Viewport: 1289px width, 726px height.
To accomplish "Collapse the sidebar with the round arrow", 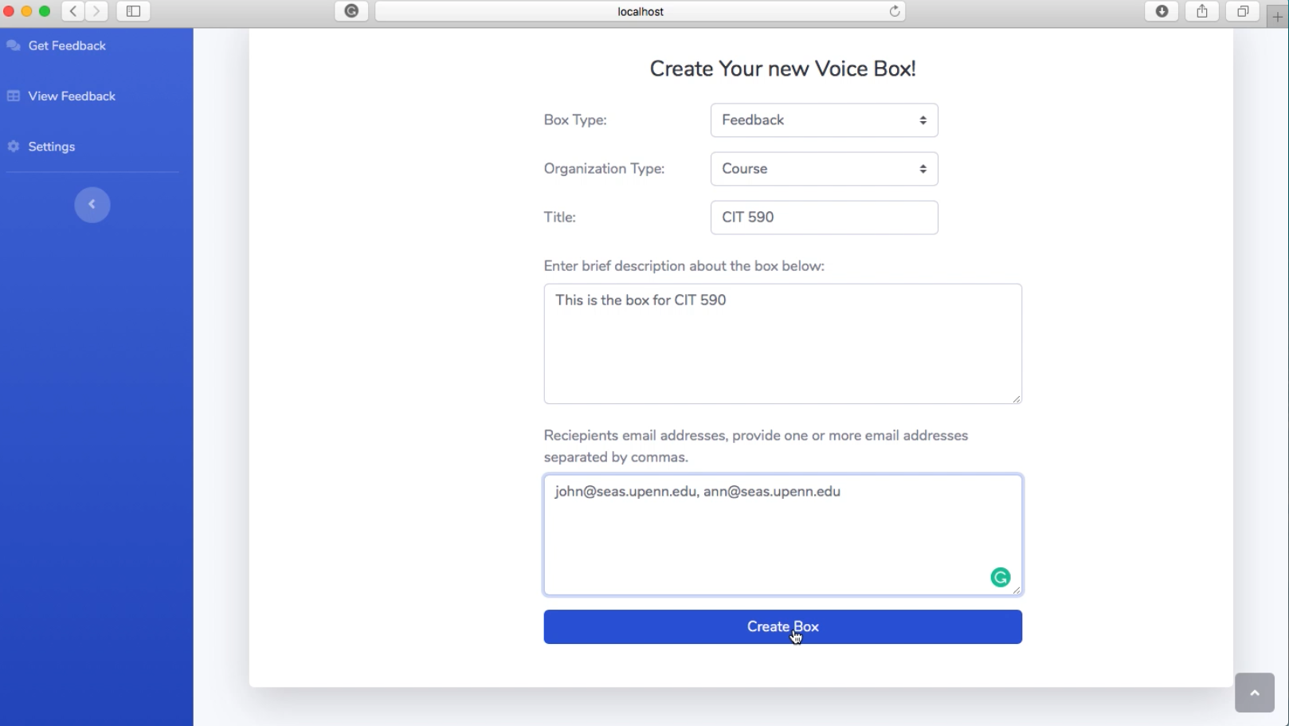I will 92,205.
